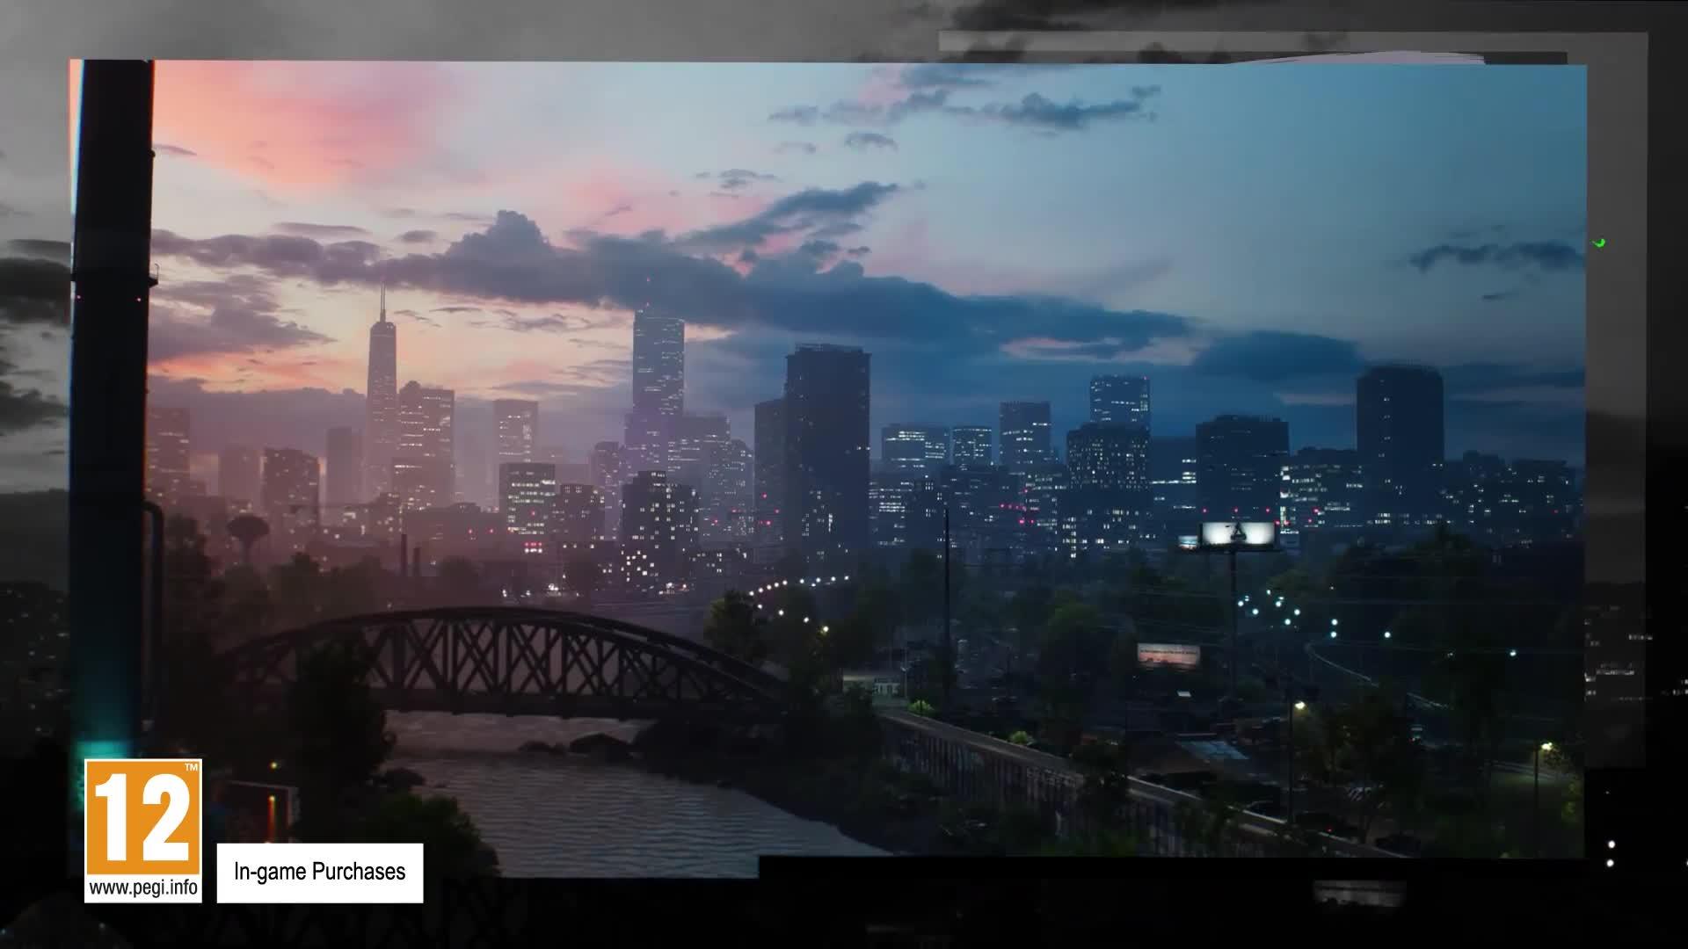Click the In-game Purchases disclosure button

pos(318,873)
